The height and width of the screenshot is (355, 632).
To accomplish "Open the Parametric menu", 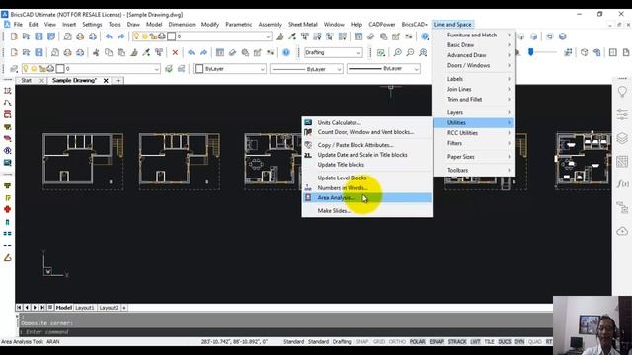I will pos(239,25).
